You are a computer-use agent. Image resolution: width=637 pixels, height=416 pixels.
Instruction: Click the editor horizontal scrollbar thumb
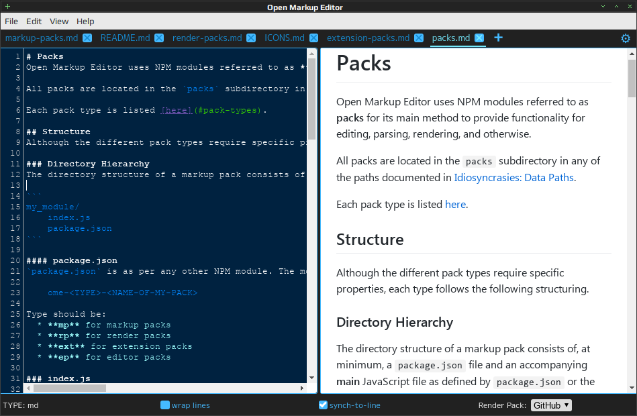pyautogui.click(x=69, y=388)
